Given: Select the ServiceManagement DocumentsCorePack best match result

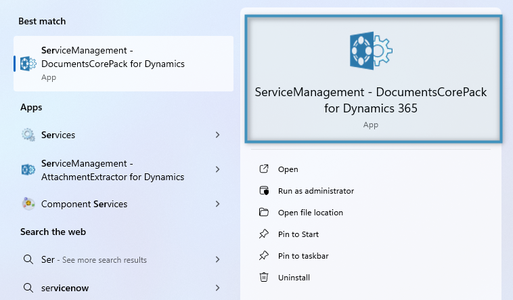Looking at the screenshot, I should point(123,64).
